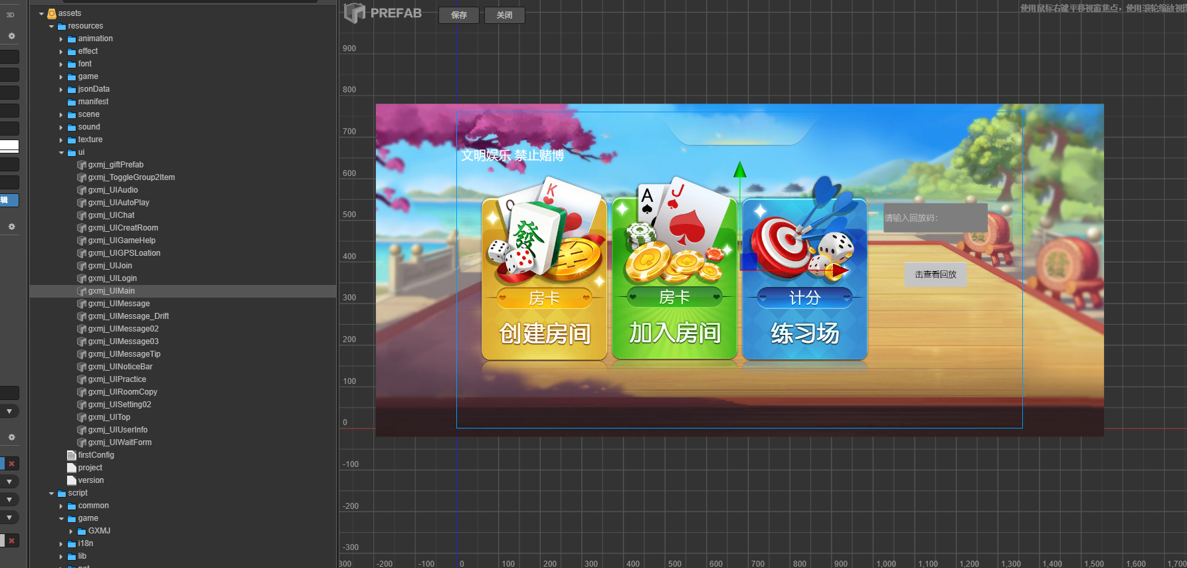
Task: Toggle the 3D mode button
Action: (x=10, y=15)
